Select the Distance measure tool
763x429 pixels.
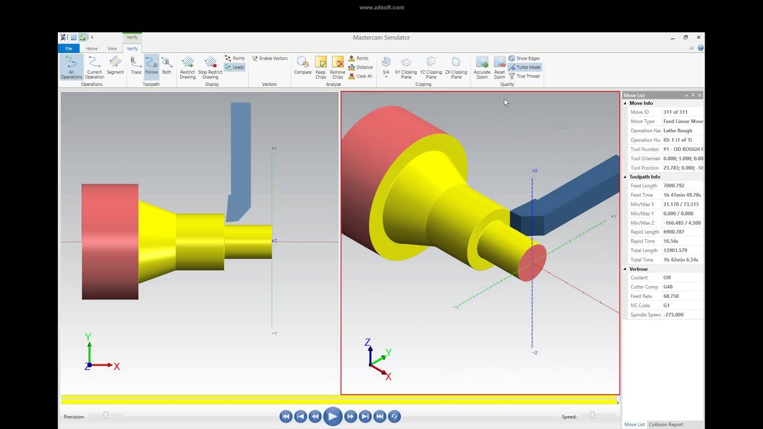pos(361,67)
